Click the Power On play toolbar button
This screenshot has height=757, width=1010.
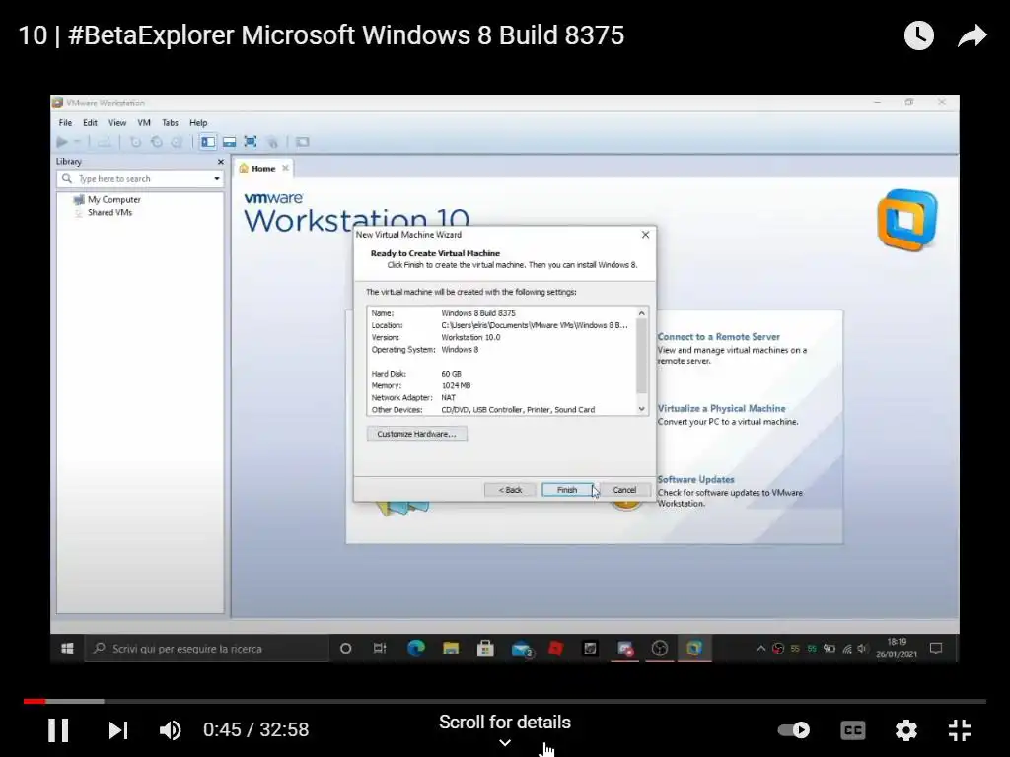pyautogui.click(x=62, y=142)
